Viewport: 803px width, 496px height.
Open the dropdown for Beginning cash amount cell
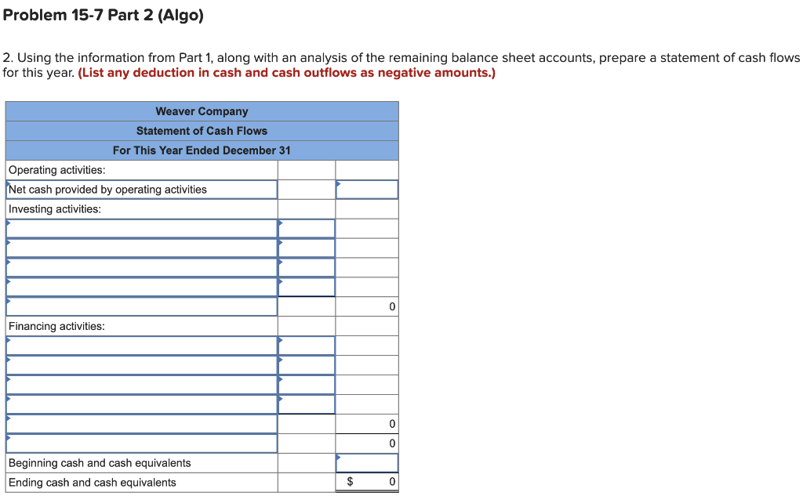(x=365, y=462)
